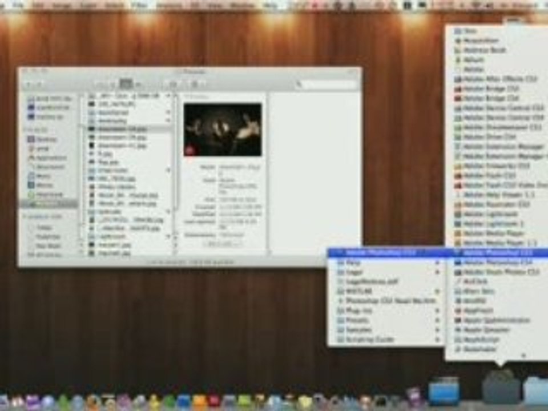
Task: Open Adobe Device Central CS4
Action: (x=500, y=118)
